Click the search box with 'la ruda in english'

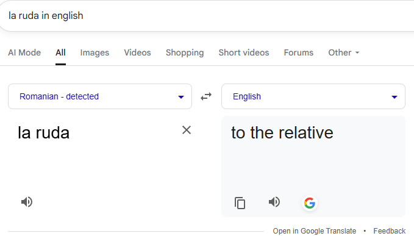(207, 16)
